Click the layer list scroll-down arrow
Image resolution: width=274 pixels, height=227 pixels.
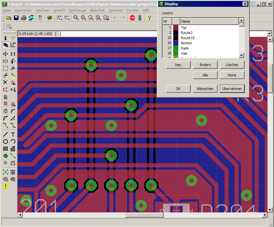click(x=241, y=55)
